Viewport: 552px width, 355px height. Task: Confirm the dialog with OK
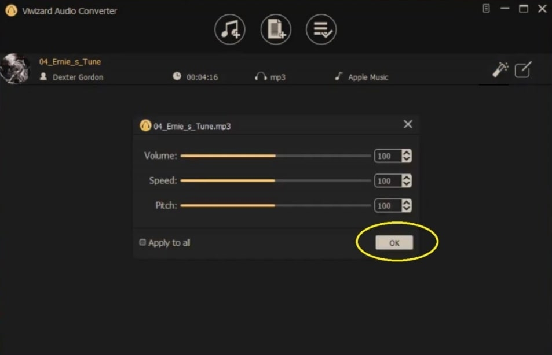click(x=394, y=242)
